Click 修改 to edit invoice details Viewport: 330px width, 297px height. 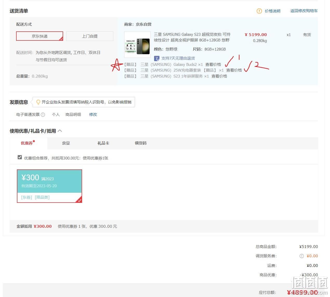pyautogui.click(x=93, y=114)
